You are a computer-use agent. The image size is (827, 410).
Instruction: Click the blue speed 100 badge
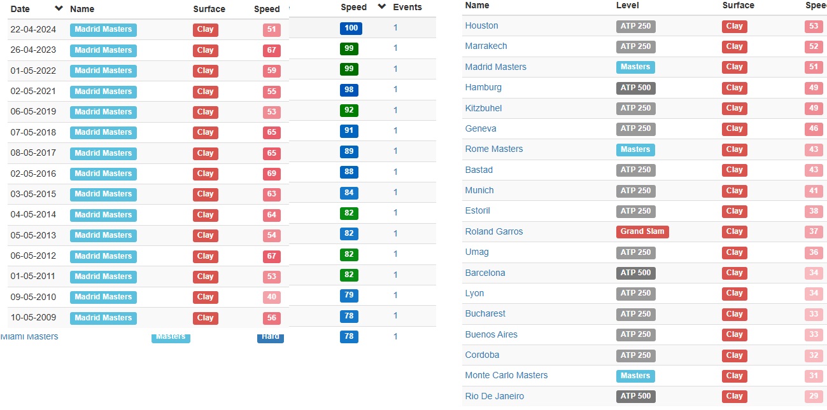[351, 28]
